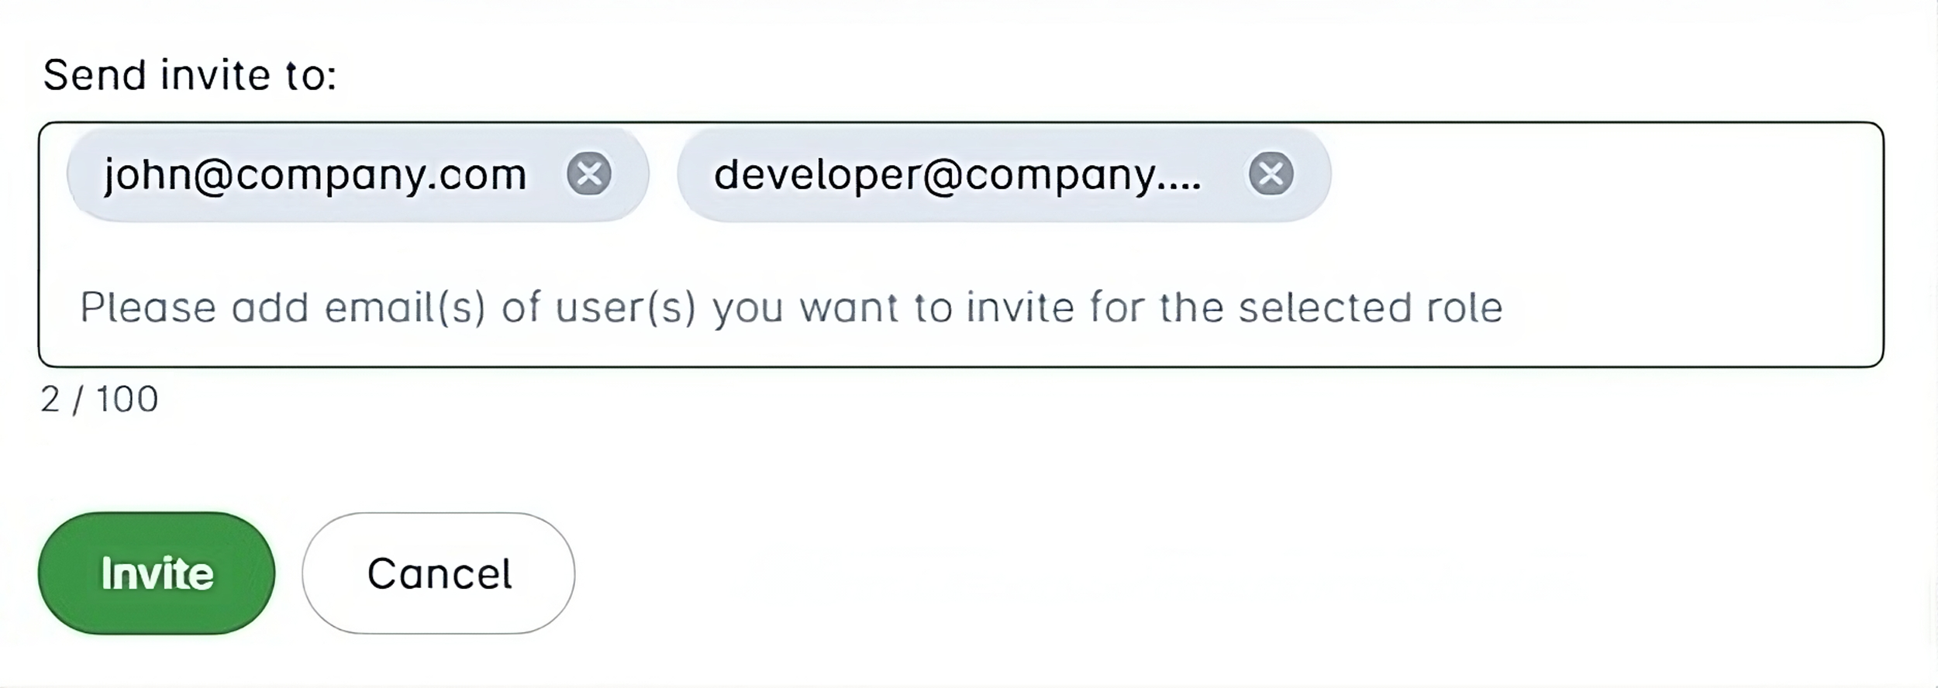
Task: Remove the john@company.com email chip
Action: pyautogui.click(x=589, y=174)
